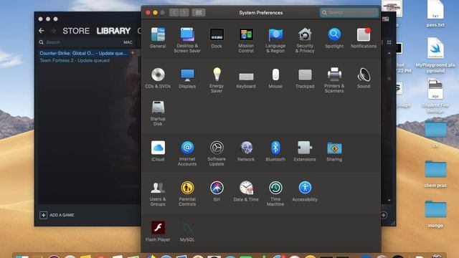
Task: Open Startup Disk pane
Action: pyautogui.click(x=158, y=113)
